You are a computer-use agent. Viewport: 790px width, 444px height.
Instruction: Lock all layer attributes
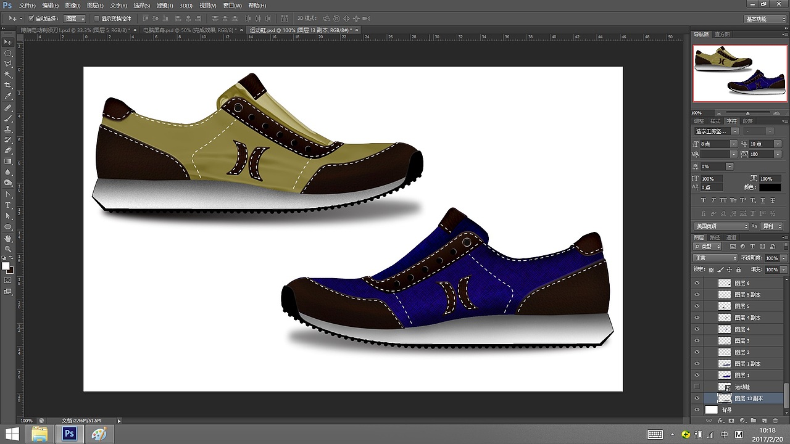[x=738, y=269]
